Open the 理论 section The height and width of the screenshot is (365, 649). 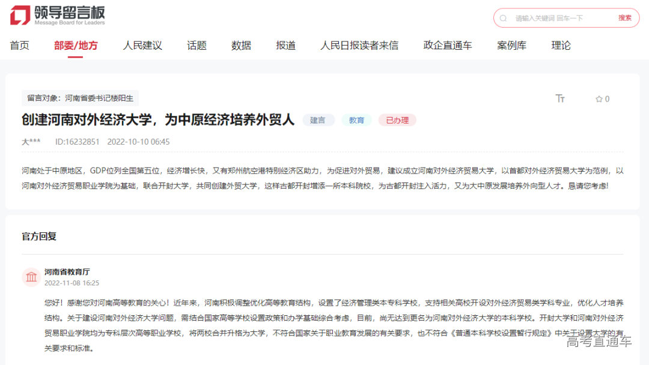(x=561, y=45)
